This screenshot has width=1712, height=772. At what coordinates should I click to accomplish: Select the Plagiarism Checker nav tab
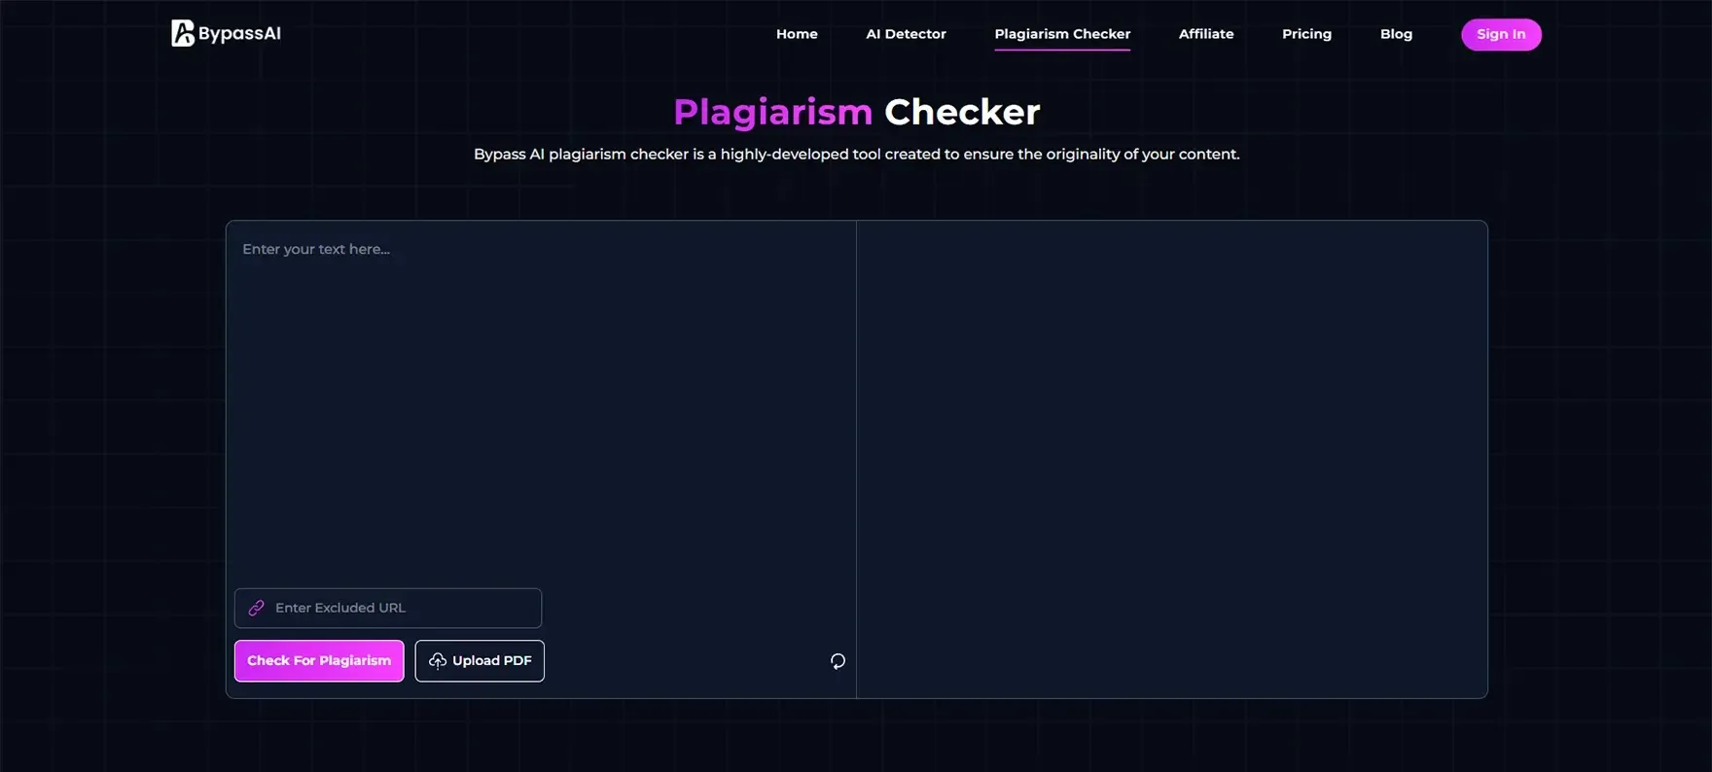(1061, 34)
